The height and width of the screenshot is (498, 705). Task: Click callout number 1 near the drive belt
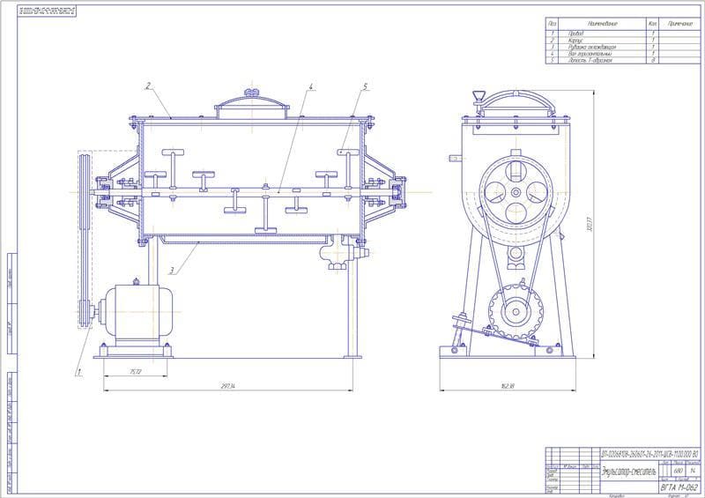(79, 372)
